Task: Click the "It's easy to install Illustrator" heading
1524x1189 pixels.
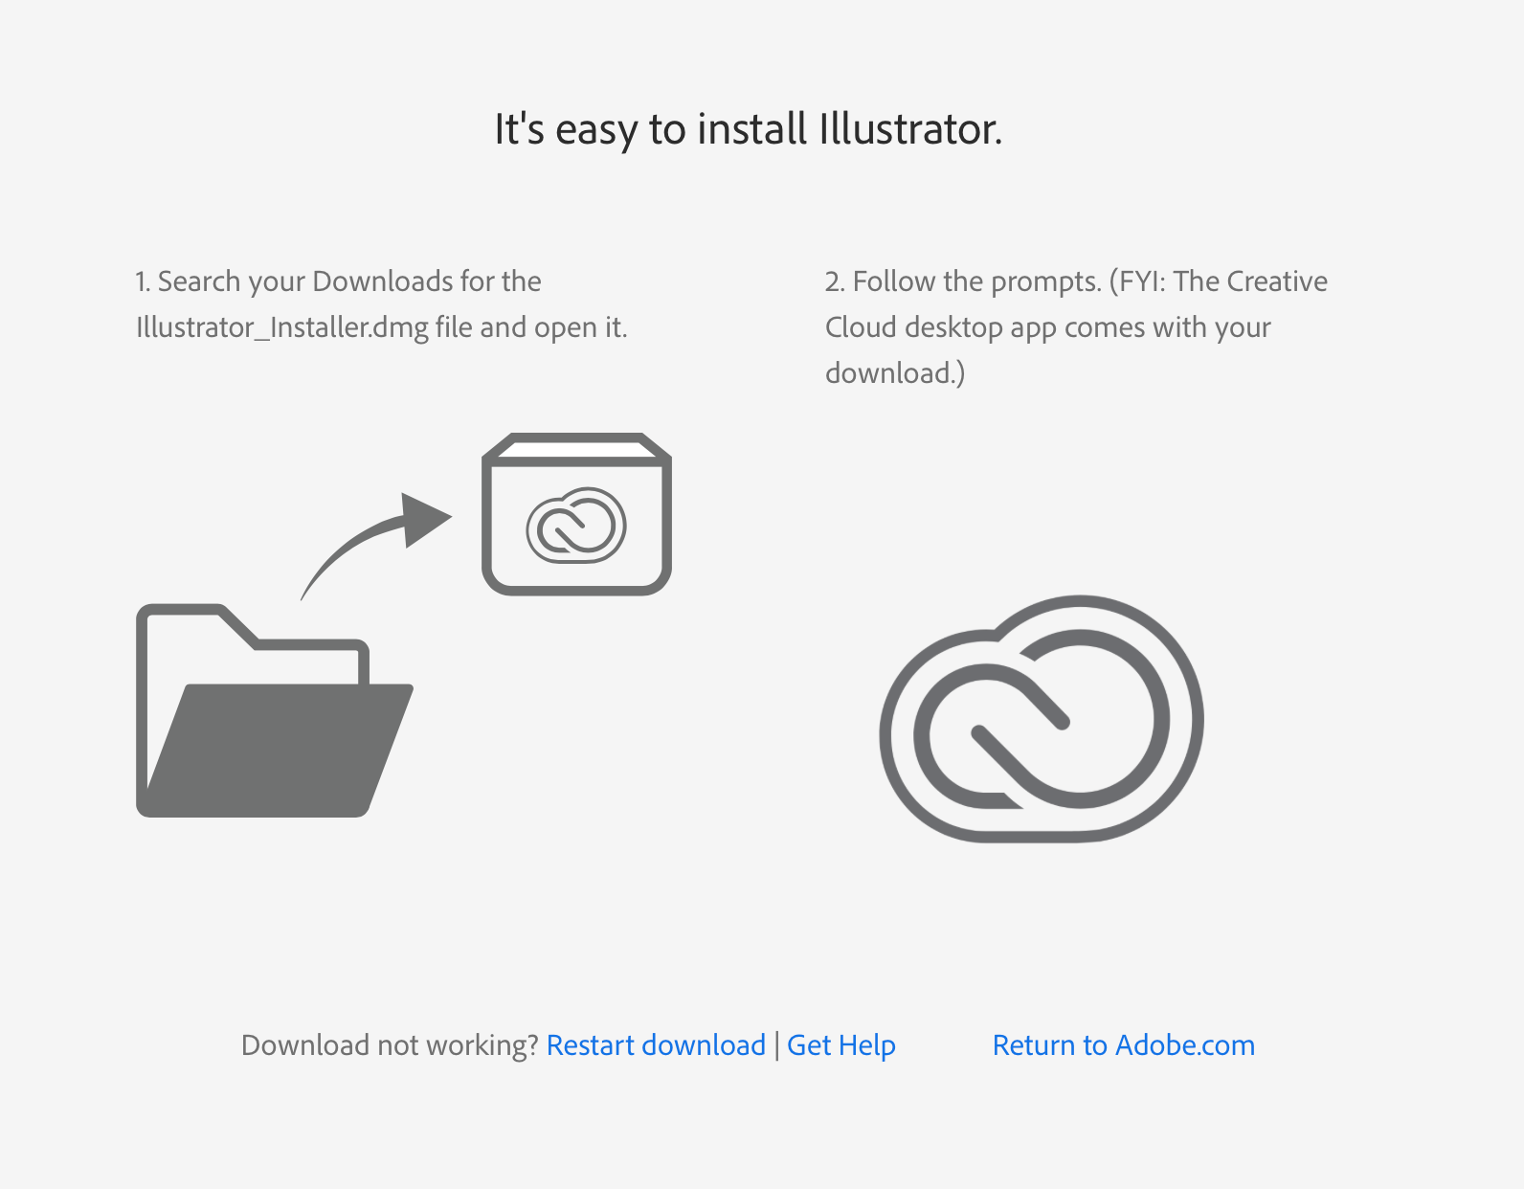Action: pyautogui.click(x=749, y=129)
